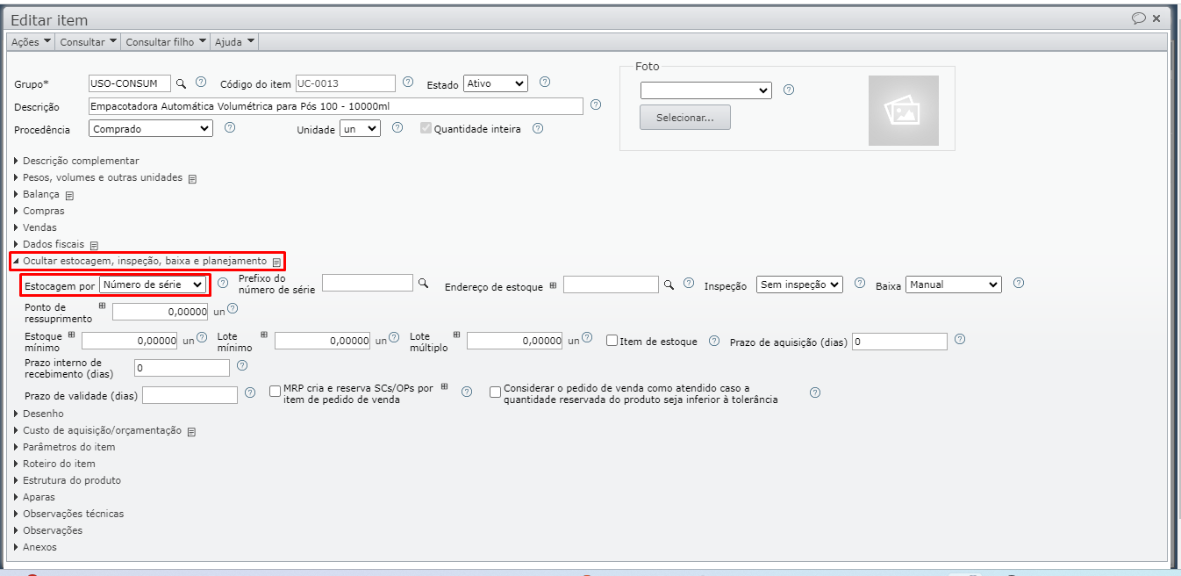Viewport: 1181px width, 576px height.
Task: Click help icon next to Procedência dropdown
Action: tap(230, 127)
